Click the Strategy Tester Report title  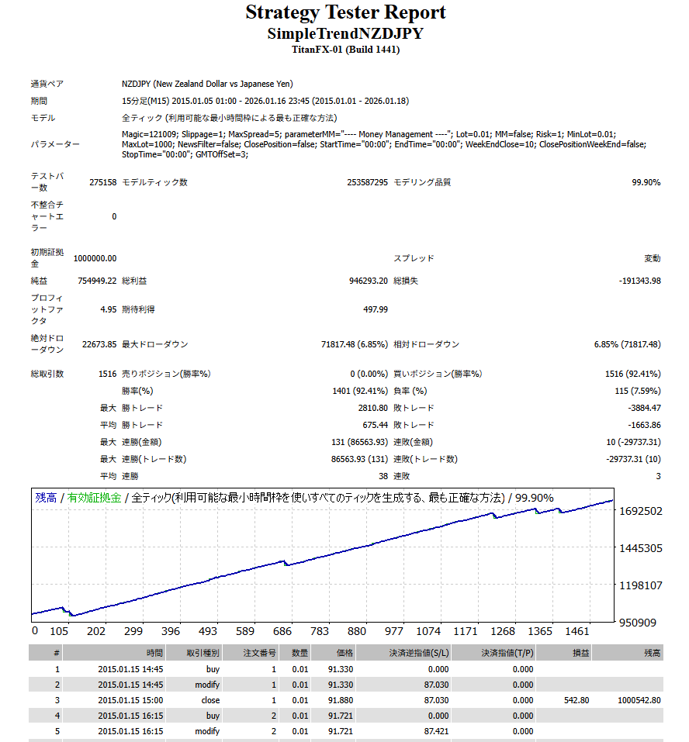[x=345, y=13]
